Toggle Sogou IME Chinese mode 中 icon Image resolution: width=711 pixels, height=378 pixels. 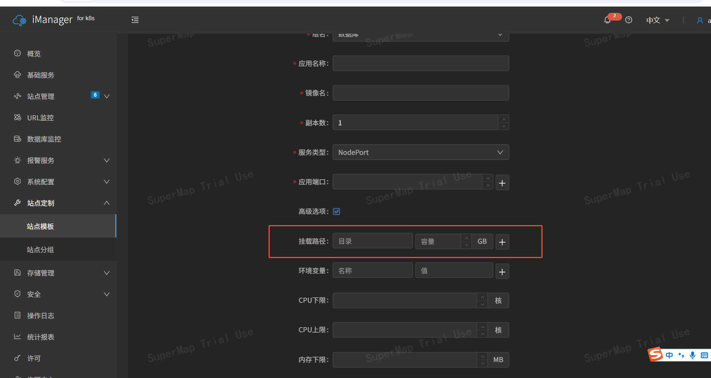(x=669, y=355)
